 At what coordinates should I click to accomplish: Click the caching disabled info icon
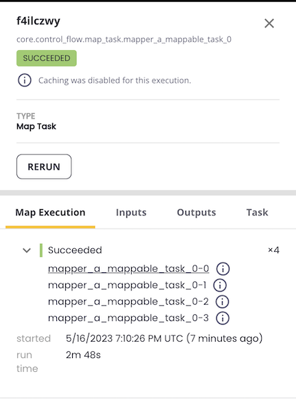click(x=25, y=80)
